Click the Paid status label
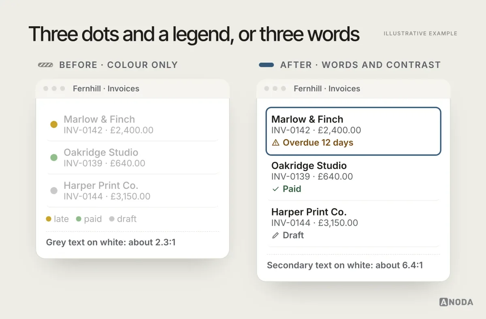The image size is (486, 319). click(x=292, y=189)
